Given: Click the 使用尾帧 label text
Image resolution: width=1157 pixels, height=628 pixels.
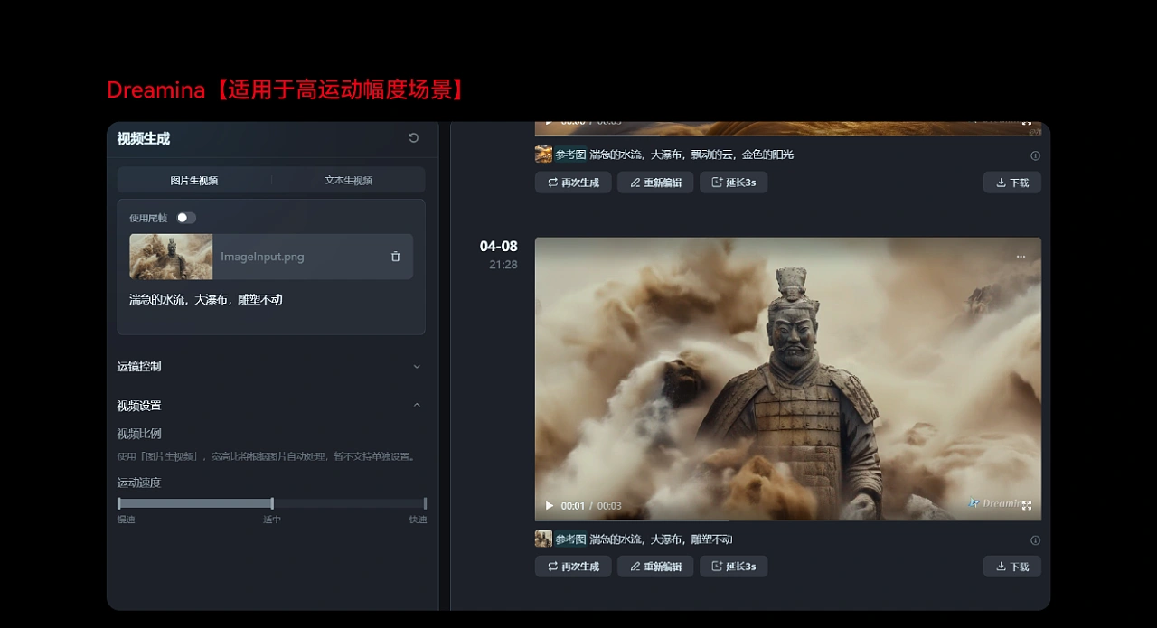Looking at the screenshot, I should 148,218.
